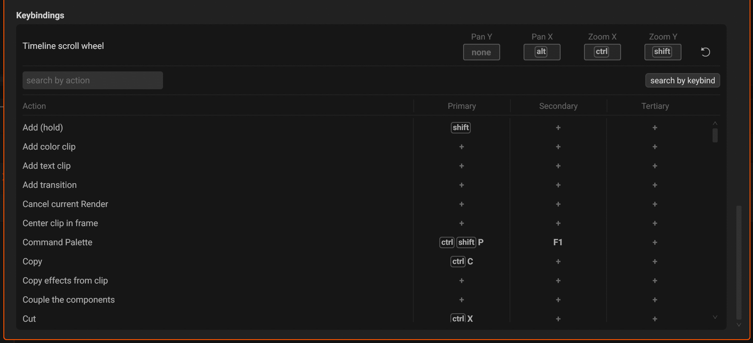Click the list scroll down arrow
This screenshot has width=753, height=343.
[x=715, y=317]
